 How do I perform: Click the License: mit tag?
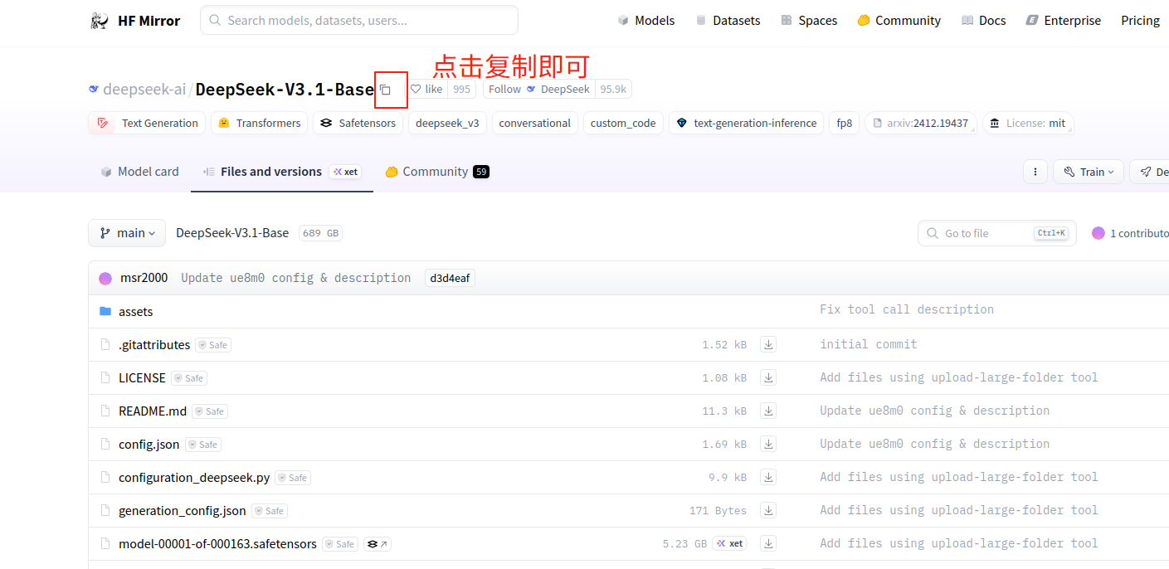[x=1027, y=123]
